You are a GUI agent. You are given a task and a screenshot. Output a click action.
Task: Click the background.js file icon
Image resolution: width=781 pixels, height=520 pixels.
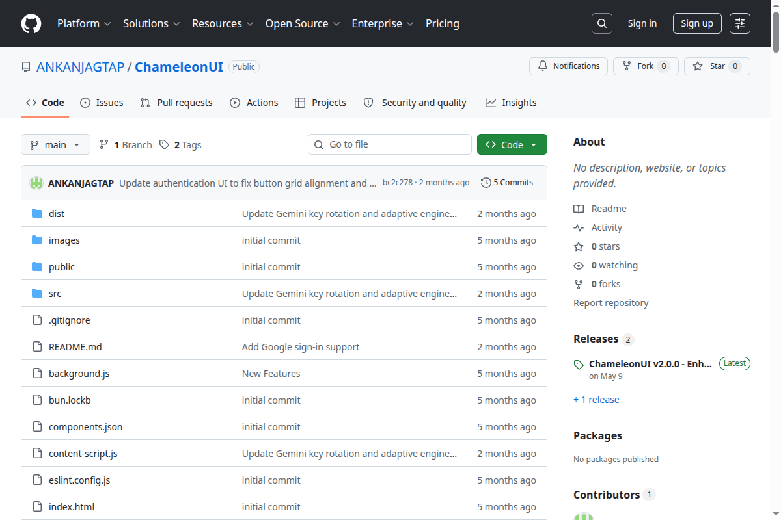[x=37, y=374]
